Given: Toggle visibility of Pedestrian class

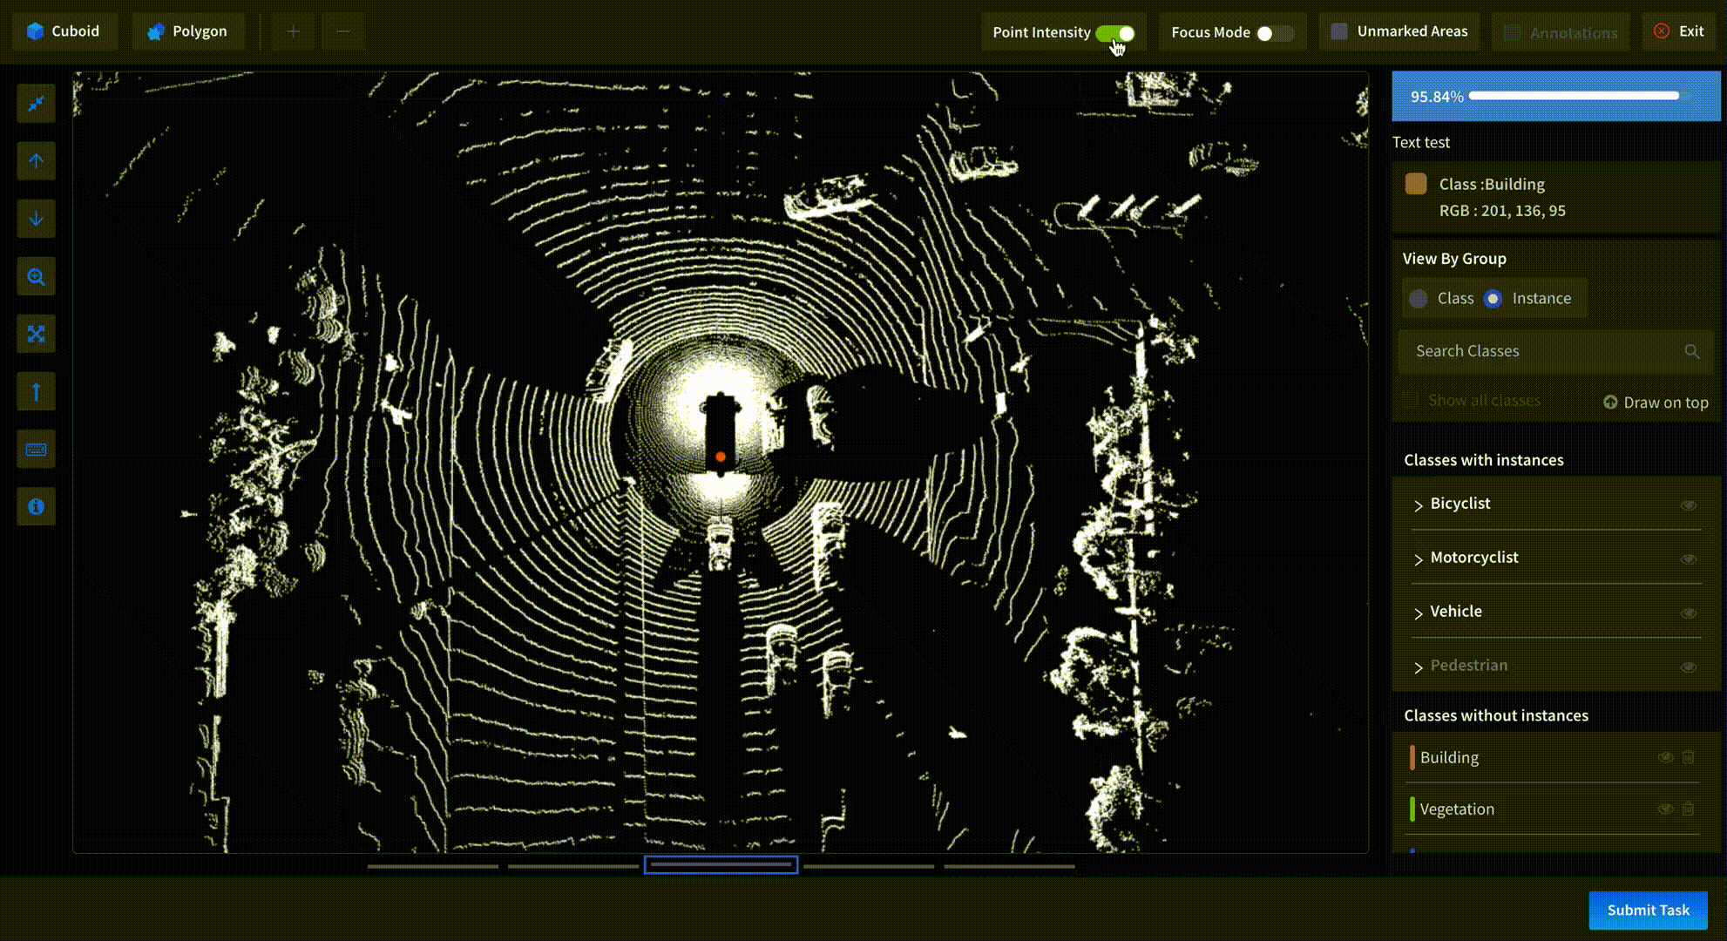Looking at the screenshot, I should (x=1688, y=667).
